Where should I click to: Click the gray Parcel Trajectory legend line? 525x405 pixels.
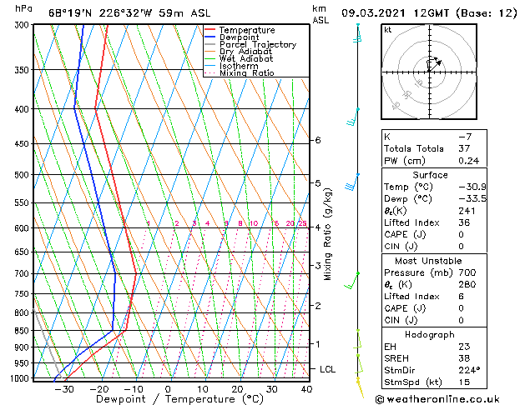click(210, 44)
